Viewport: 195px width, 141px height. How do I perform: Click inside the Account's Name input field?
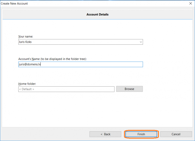tap(81, 64)
